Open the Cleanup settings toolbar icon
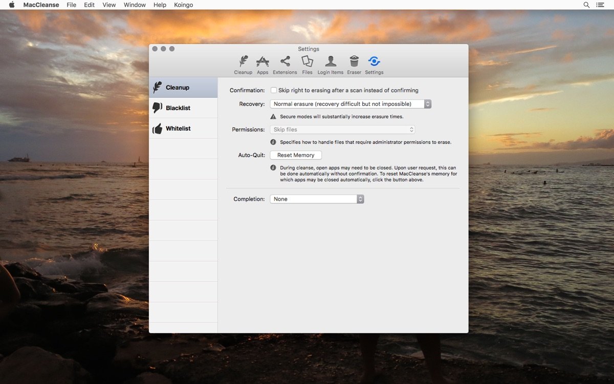Image resolution: width=614 pixels, height=384 pixels. (x=243, y=63)
